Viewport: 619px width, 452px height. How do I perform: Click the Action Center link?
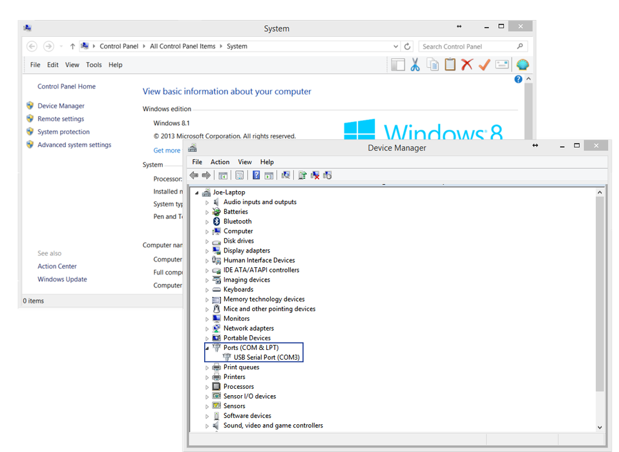click(57, 266)
